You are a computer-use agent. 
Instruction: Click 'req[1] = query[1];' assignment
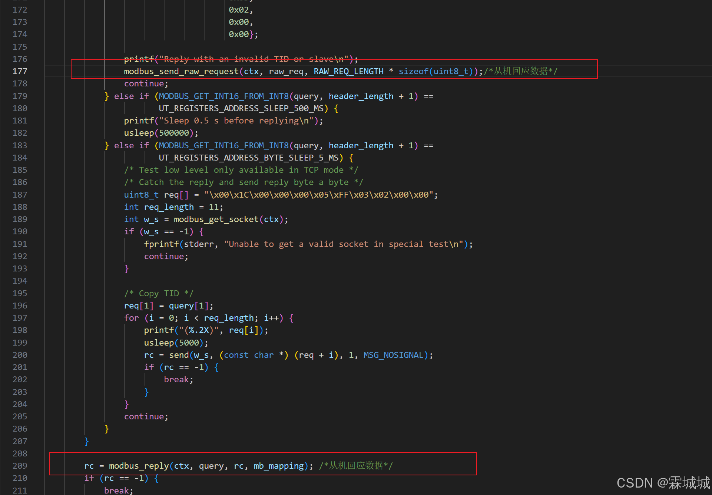pyautogui.click(x=169, y=306)
